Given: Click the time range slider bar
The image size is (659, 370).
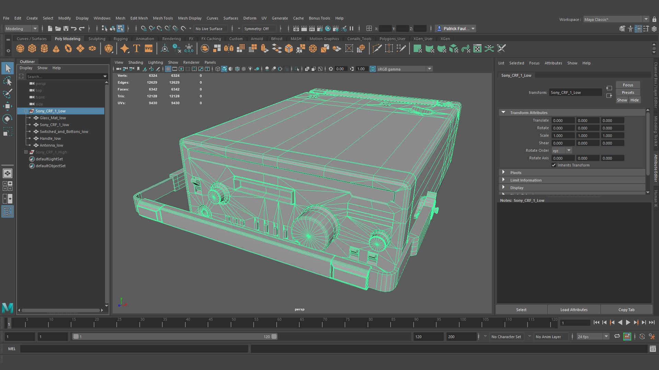Looking at the screenshot, I should pos(175,337).
